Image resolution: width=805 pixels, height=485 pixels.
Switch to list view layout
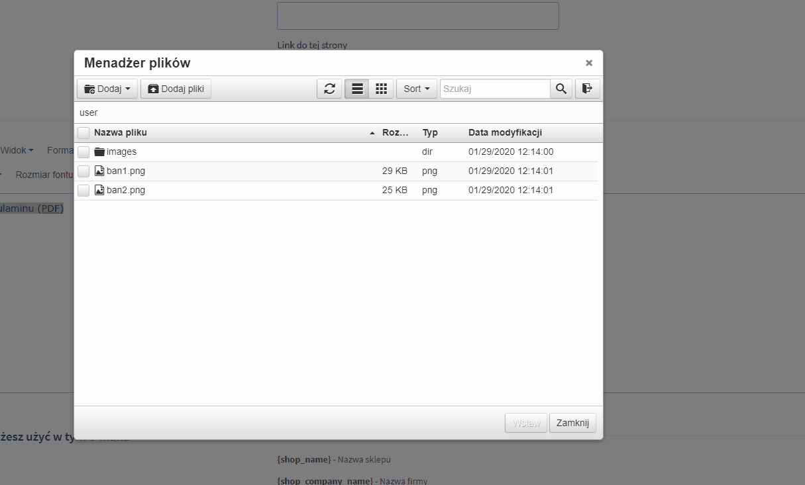357,89
